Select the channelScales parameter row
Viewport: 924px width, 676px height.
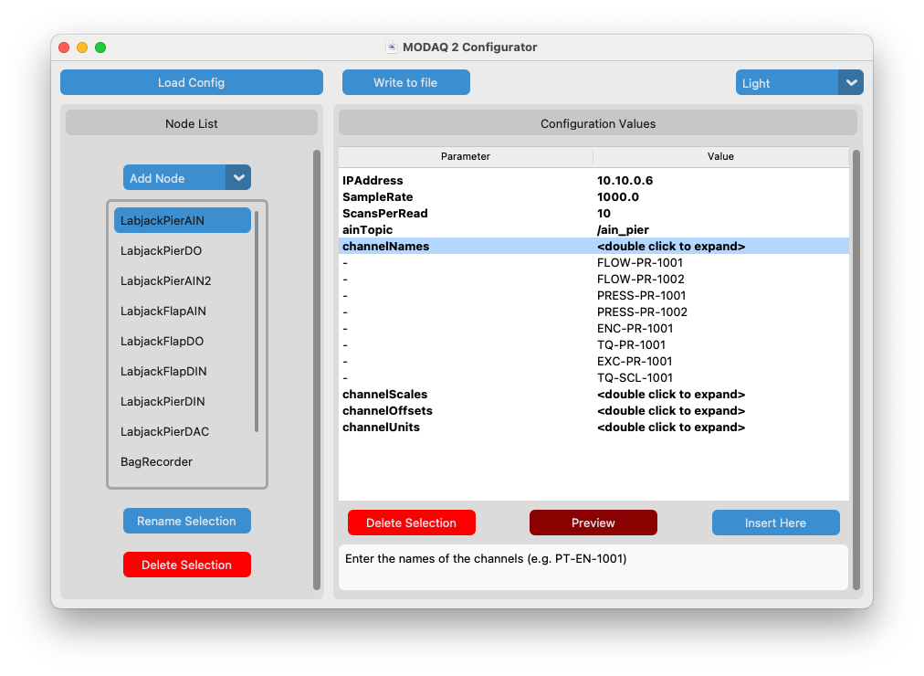tap(385, 395)
